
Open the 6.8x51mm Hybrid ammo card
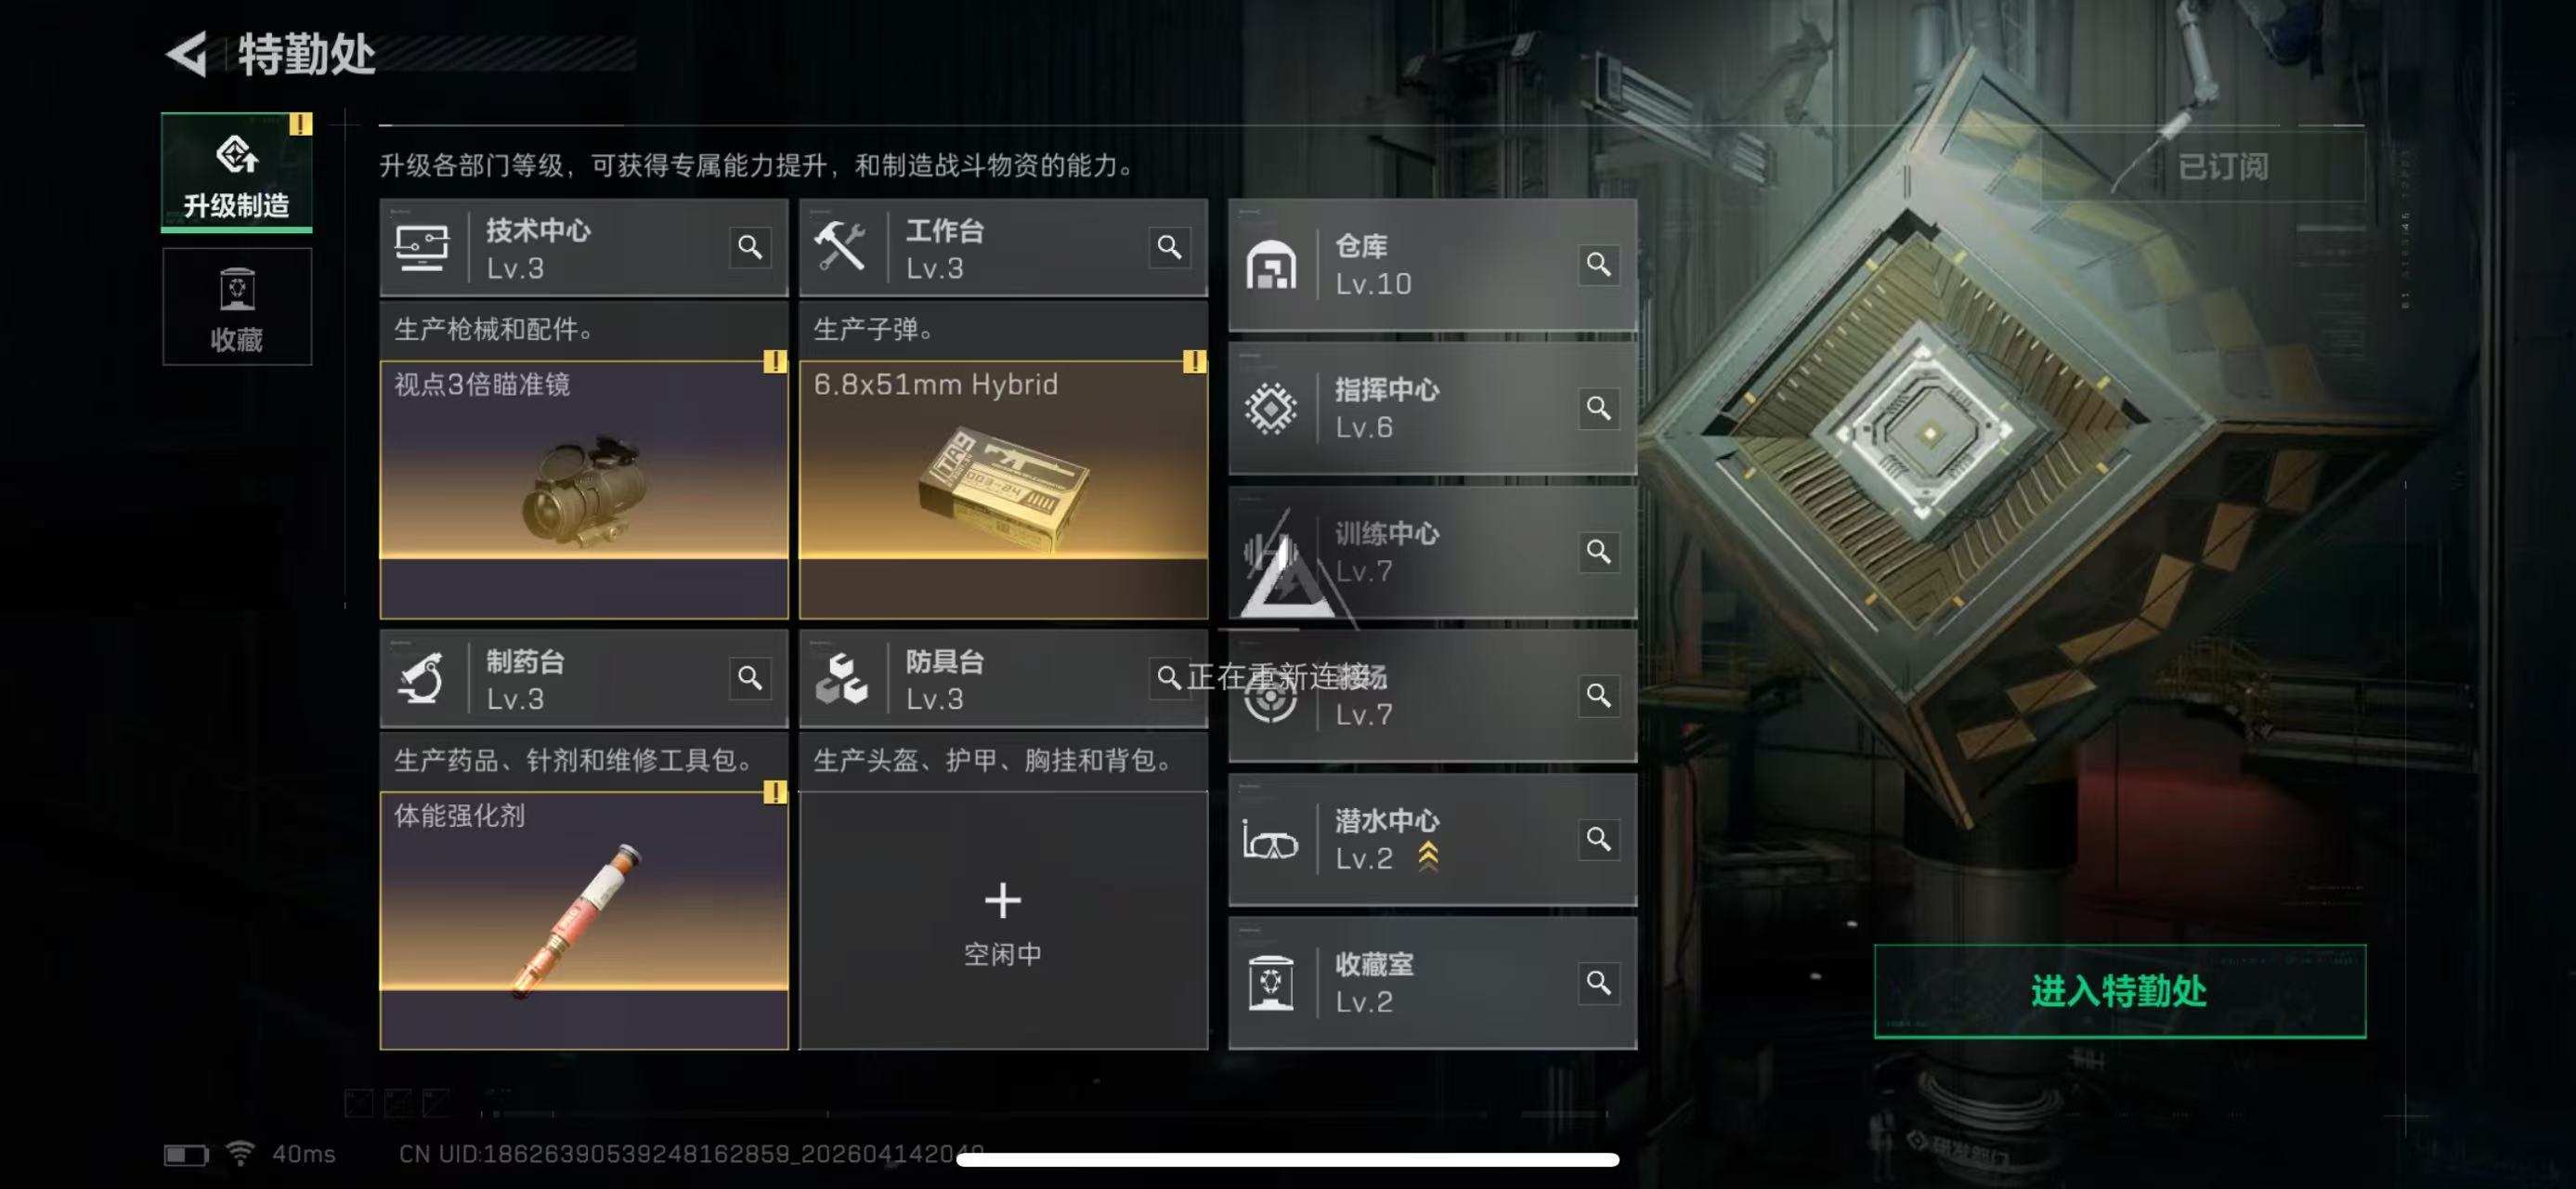1003,490
